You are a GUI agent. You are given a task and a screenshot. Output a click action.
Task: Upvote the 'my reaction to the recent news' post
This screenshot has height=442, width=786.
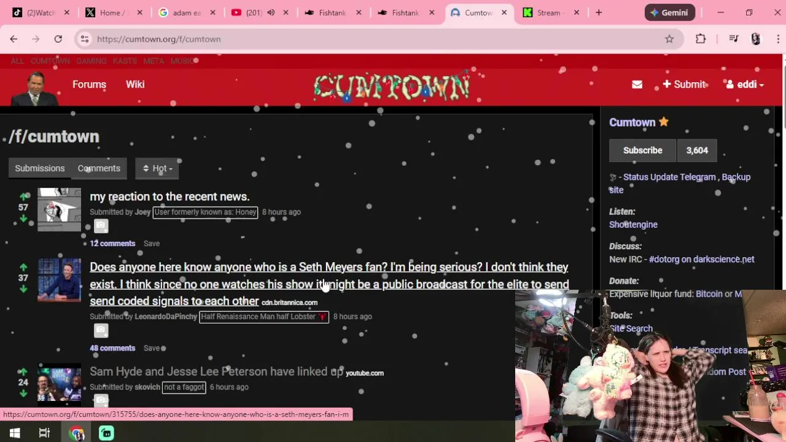pos(23,196)
